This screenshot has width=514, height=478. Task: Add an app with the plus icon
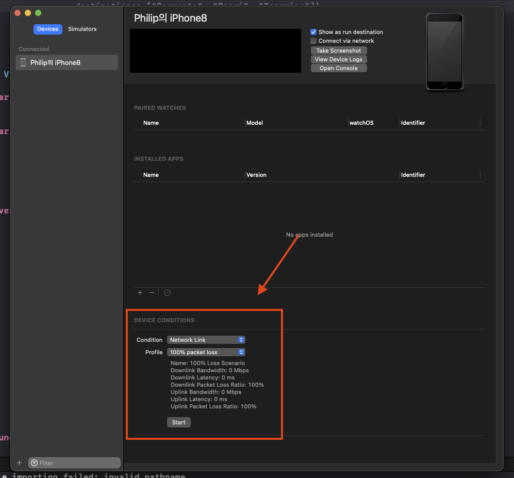click(x=140, y=292)
